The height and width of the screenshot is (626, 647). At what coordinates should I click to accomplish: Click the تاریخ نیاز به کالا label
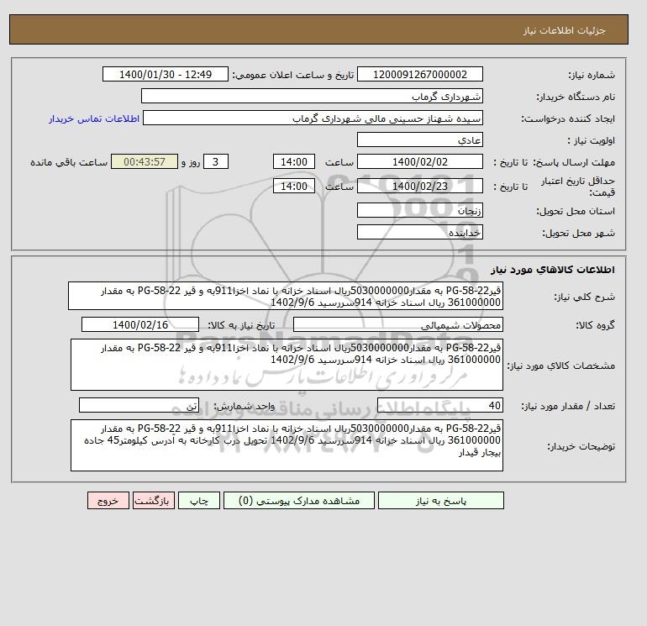pyautogui.click(x=241, y=325)
